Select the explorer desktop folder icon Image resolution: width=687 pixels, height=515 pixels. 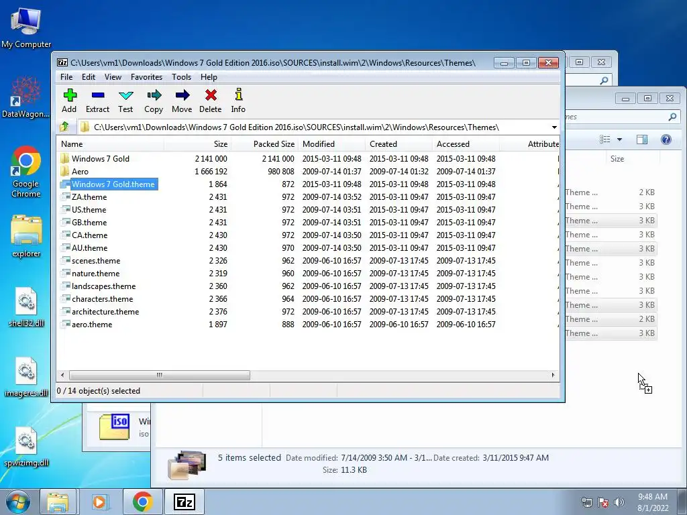point(26,237)
